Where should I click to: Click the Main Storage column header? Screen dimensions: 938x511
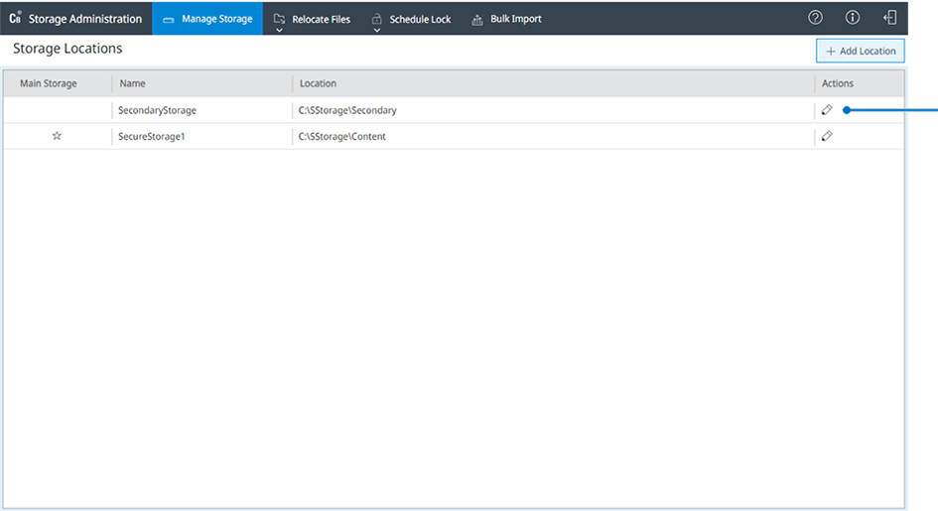[x=48, y=83]
